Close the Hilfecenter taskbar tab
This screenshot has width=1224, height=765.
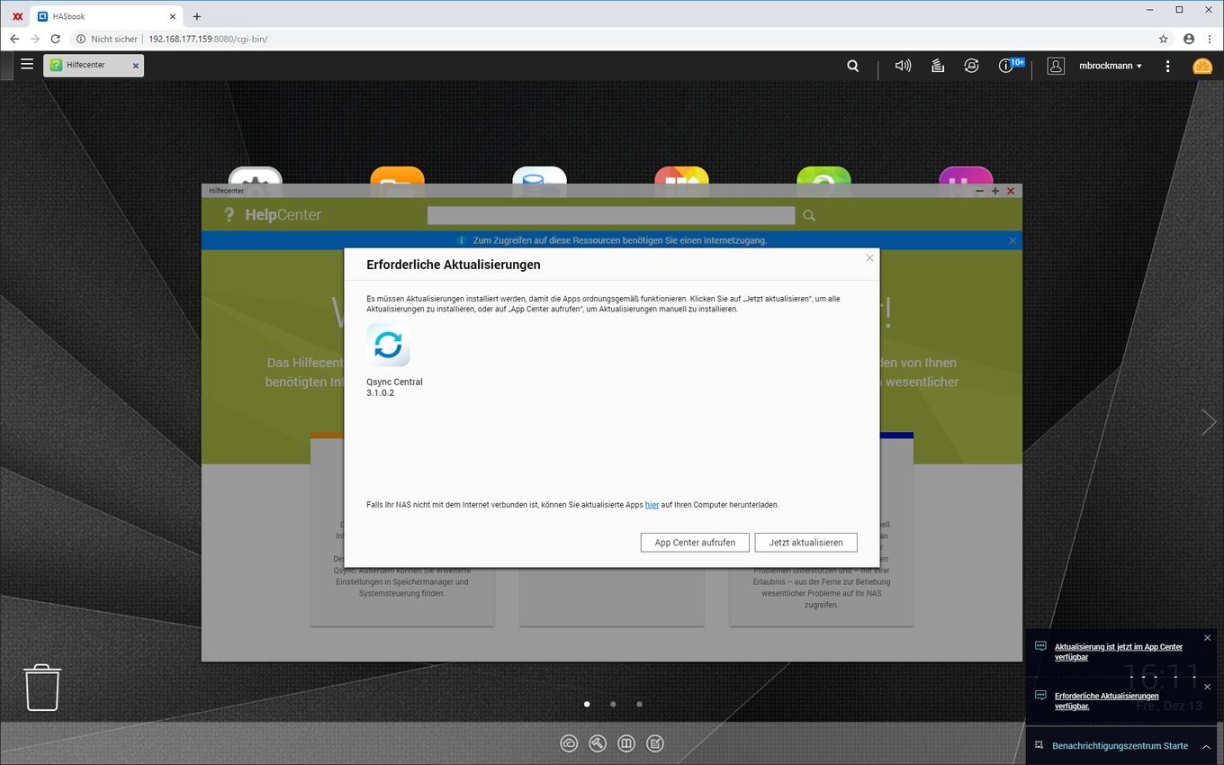pyautogui.click(x=136, y=66)
